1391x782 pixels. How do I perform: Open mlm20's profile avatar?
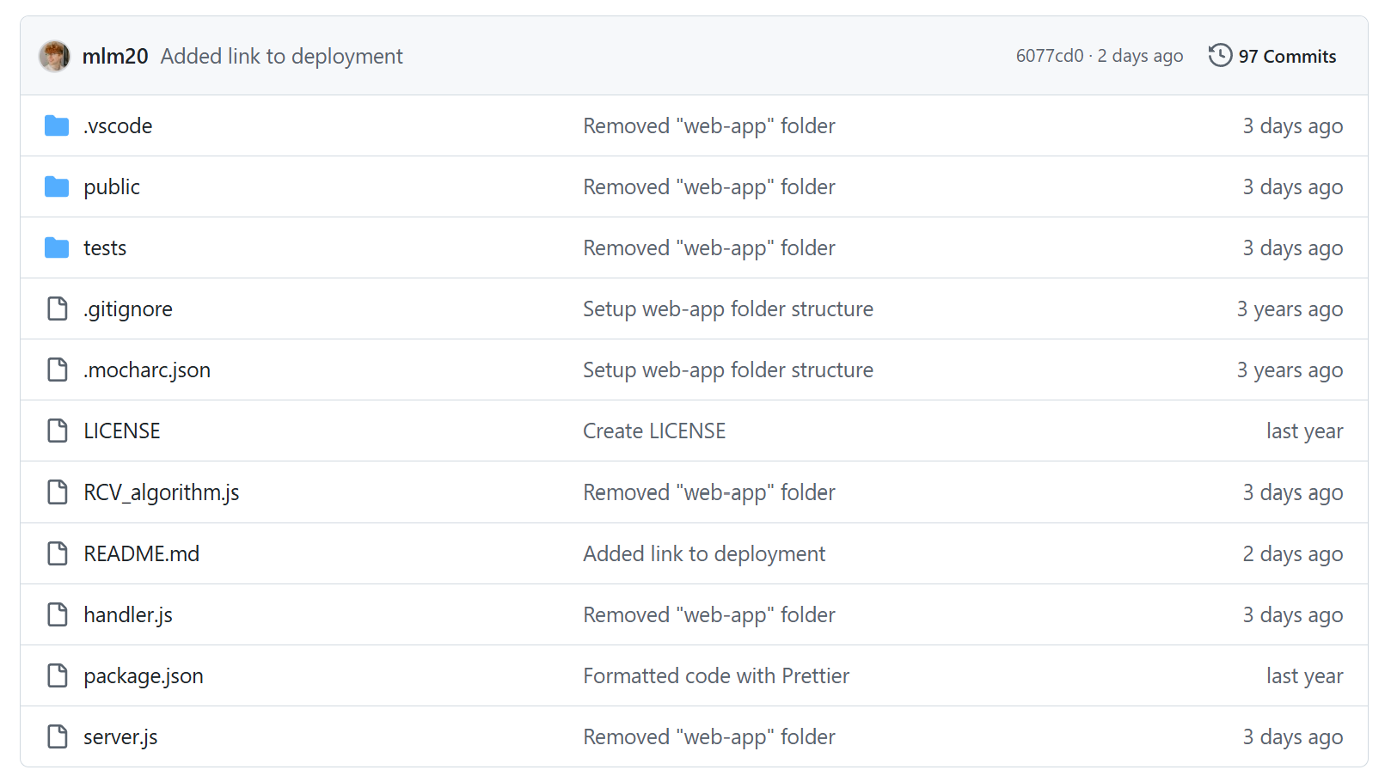pos(55,57)
